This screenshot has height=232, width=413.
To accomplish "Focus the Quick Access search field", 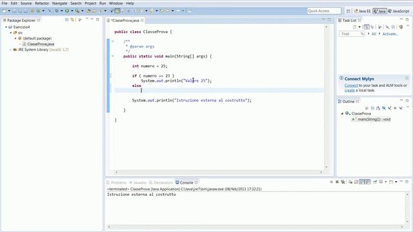I will coord(324,11).
